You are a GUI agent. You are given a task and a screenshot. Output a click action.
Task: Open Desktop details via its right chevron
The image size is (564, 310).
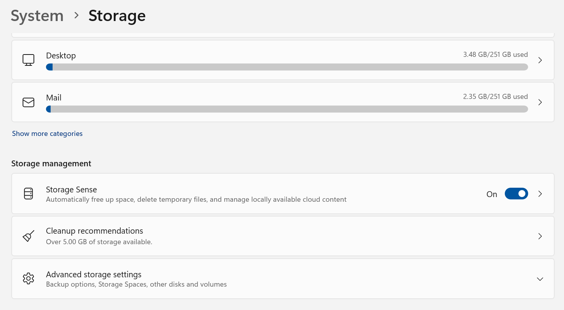click(540, 60)
